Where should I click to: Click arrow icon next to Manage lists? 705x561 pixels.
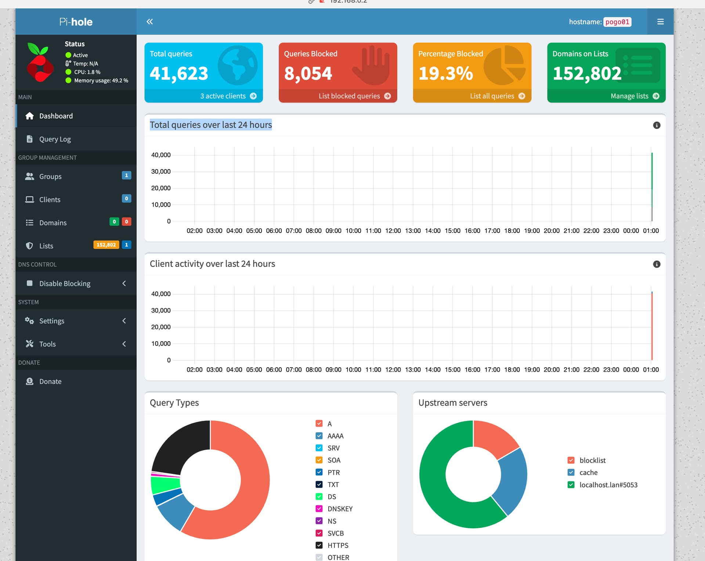pos(656,96)
